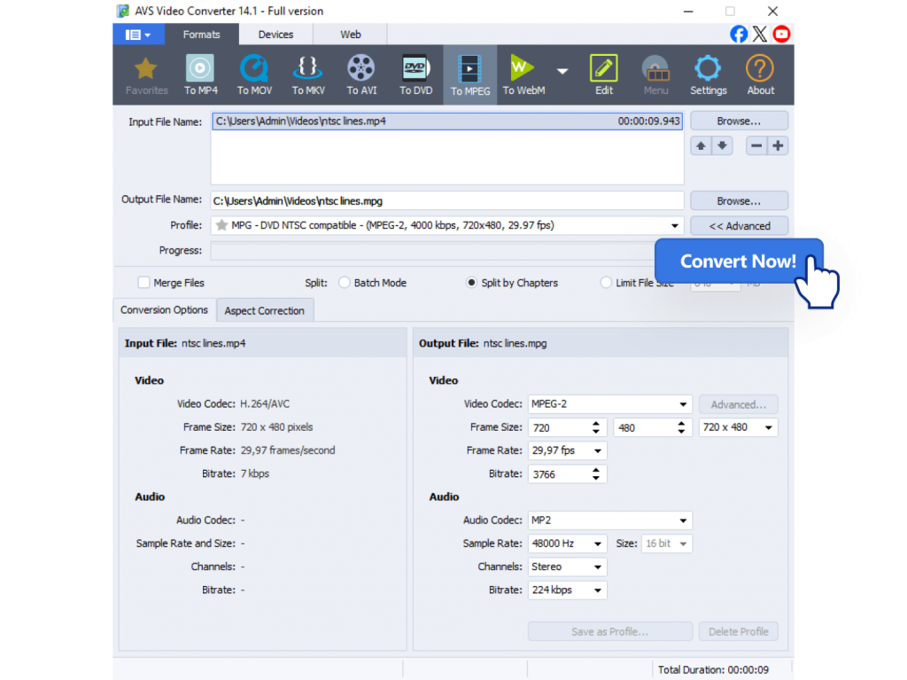The width and height of the screenshot is (907, 680).
Task: Expand the Profile dropdown list
Action: (x=675, y=226)
